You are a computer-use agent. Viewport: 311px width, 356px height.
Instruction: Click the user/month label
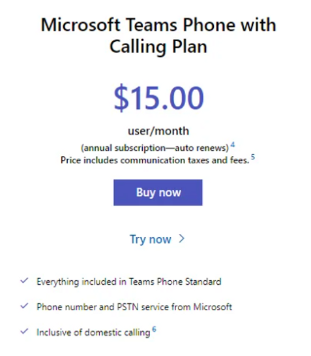pyautogui.click(x=158, y=131)
